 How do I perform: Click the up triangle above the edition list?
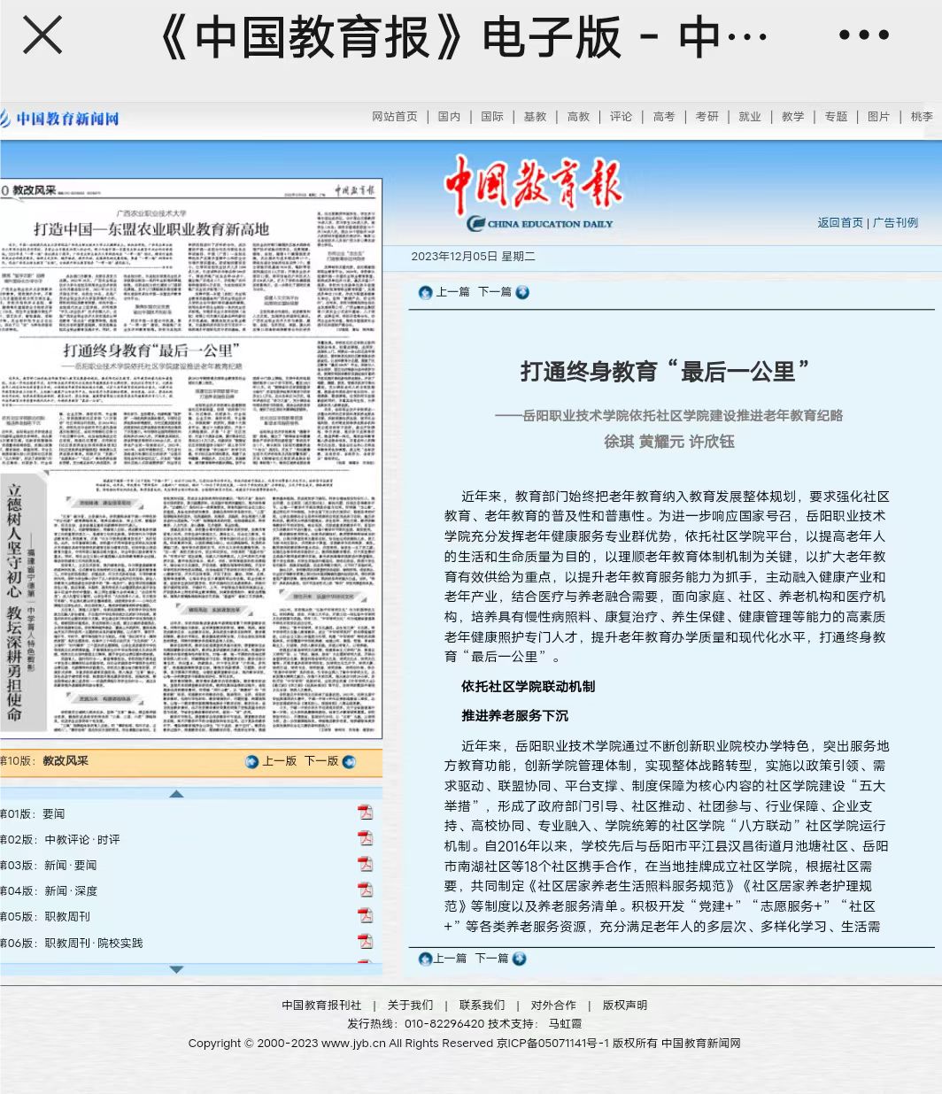coord(176,794)
